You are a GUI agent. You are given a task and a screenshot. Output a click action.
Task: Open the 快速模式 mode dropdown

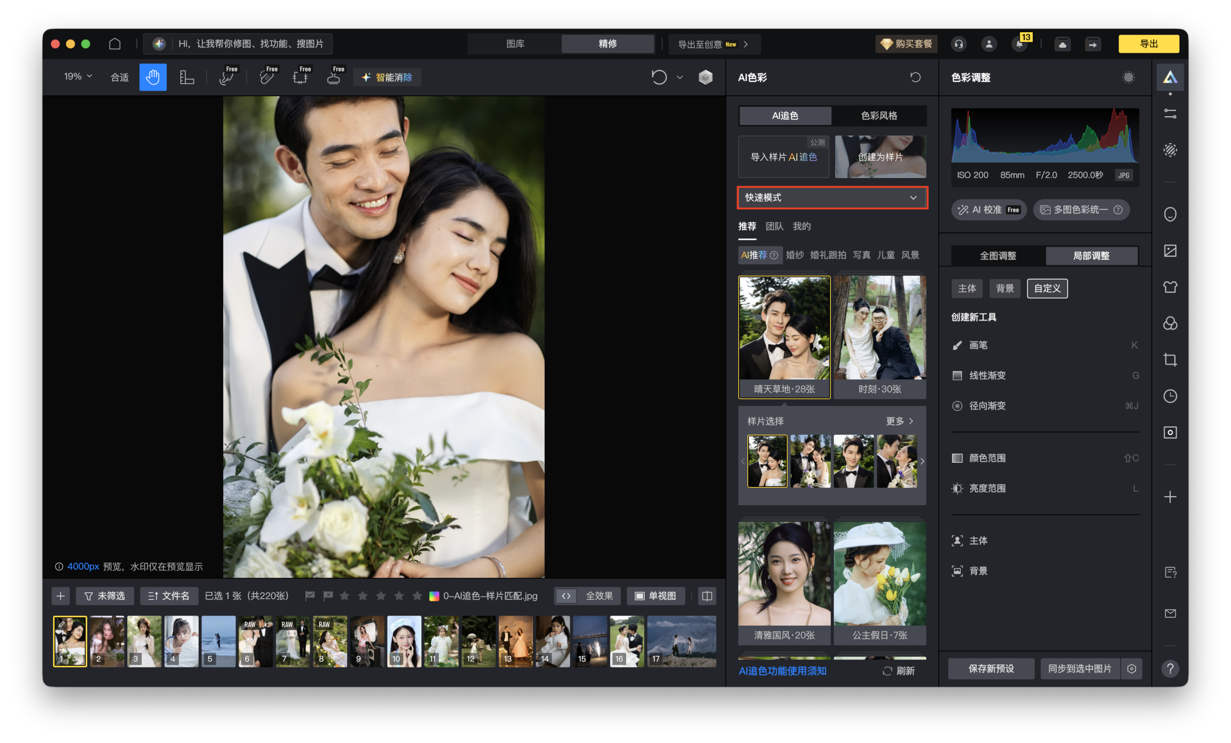832,198
